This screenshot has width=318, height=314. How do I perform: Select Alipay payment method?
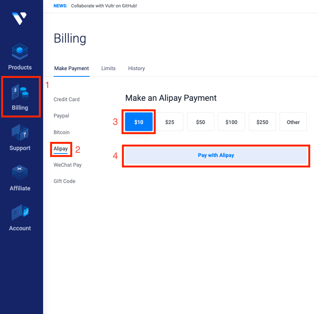tap(61, 149)
